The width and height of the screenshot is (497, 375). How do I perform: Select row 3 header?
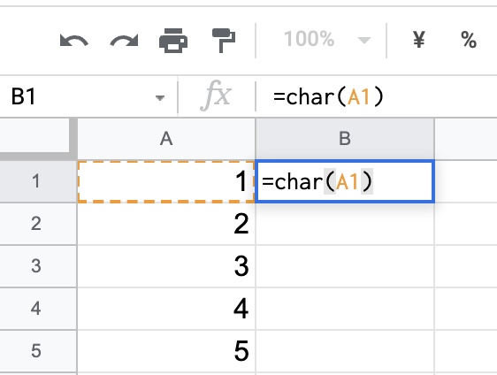pos(36,265)
